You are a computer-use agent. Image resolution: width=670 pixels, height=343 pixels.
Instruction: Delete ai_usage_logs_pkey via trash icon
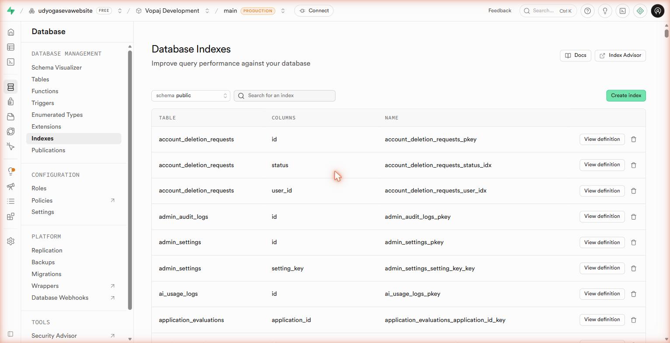coord(633,294)
